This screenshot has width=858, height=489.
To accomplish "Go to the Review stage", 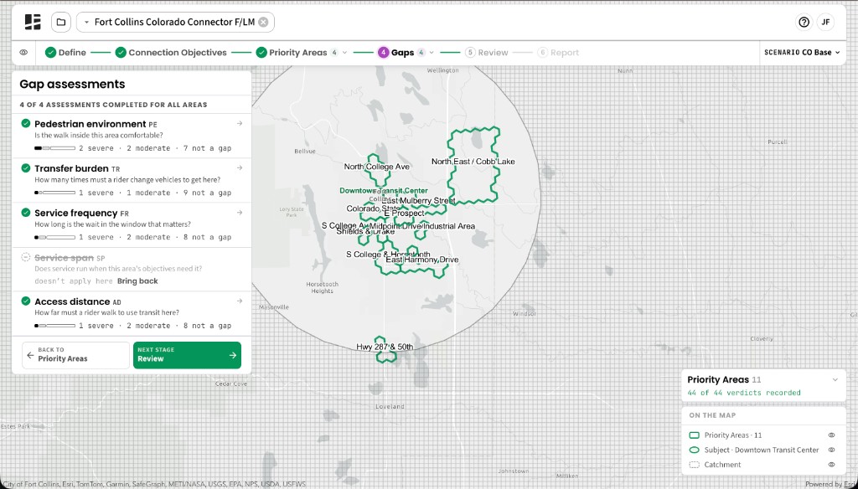I will [x=487, y=53].
